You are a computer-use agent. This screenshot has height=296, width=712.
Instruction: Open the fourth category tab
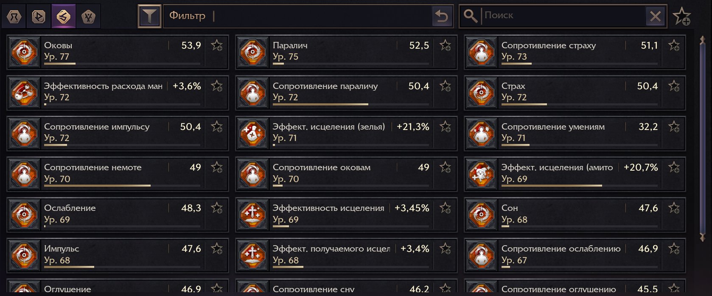pos(88,17)
